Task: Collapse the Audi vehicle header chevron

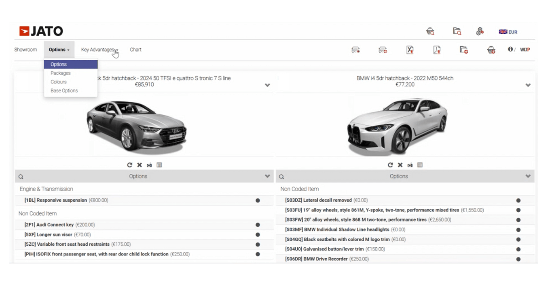Action: click(x=267, y=84)
